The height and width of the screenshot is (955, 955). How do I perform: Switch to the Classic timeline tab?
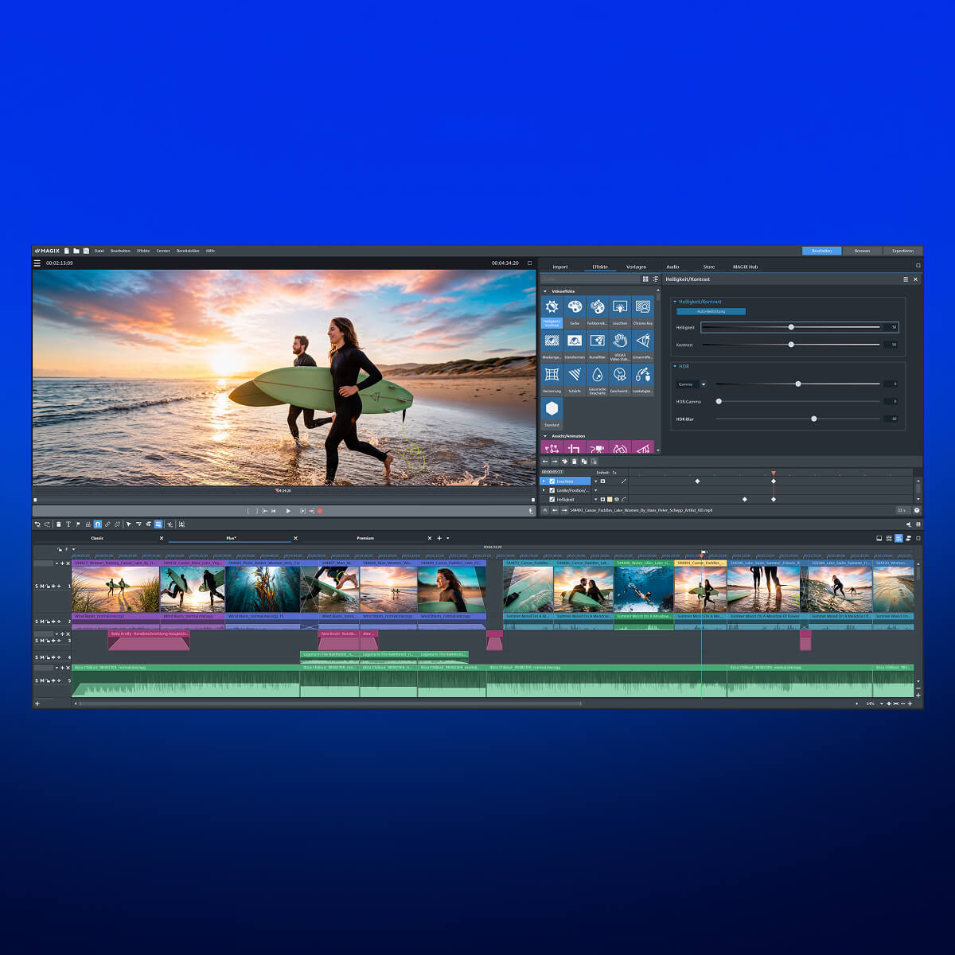tap(97, 539)
